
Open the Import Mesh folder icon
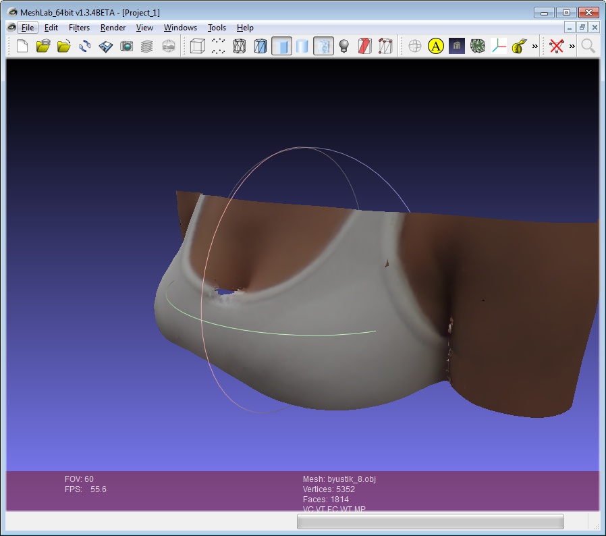click(64, 46)
